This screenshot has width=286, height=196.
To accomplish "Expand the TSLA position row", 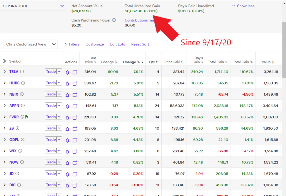I will (x=4, y=72).
